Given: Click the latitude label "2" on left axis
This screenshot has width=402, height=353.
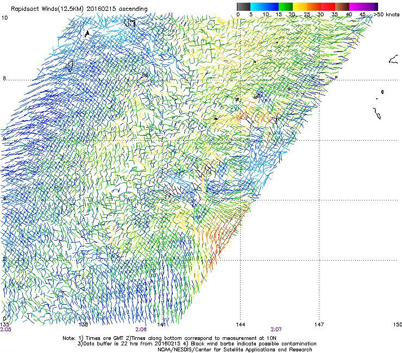Looking at the screenshot, I should point(4,259).
